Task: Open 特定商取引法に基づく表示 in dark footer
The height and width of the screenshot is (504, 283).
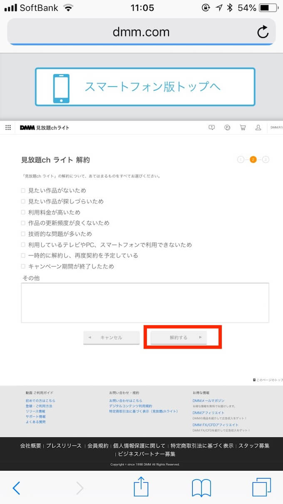Action: 202,446
